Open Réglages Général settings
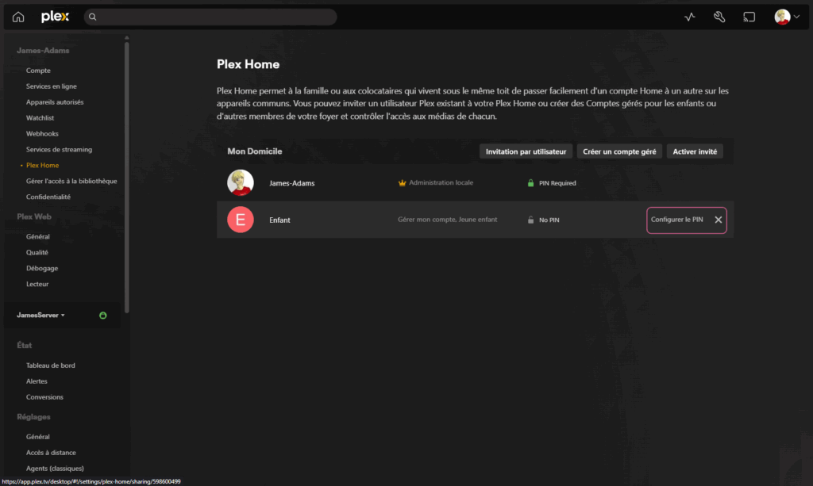813x486 pixels. [38, 436]
